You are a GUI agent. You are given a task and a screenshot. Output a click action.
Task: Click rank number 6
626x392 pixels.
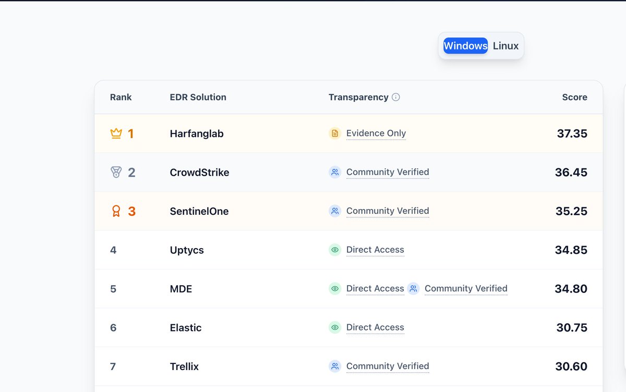click(113, 327)
